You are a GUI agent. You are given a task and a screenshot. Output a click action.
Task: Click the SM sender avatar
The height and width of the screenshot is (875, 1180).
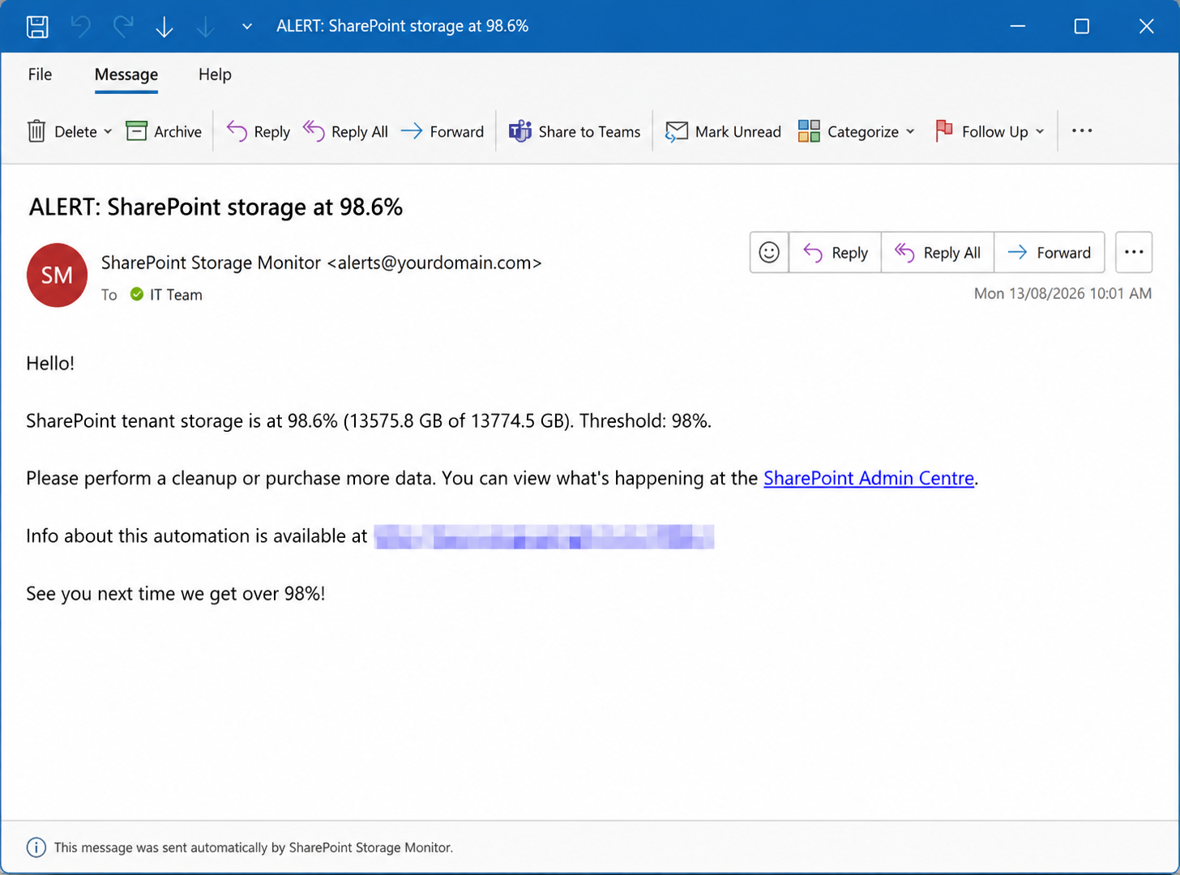point(57,275)
